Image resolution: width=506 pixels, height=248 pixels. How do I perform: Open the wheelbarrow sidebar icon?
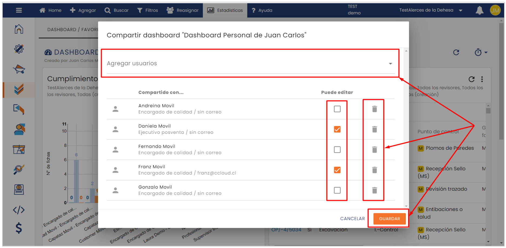click(x=19, y=69)
